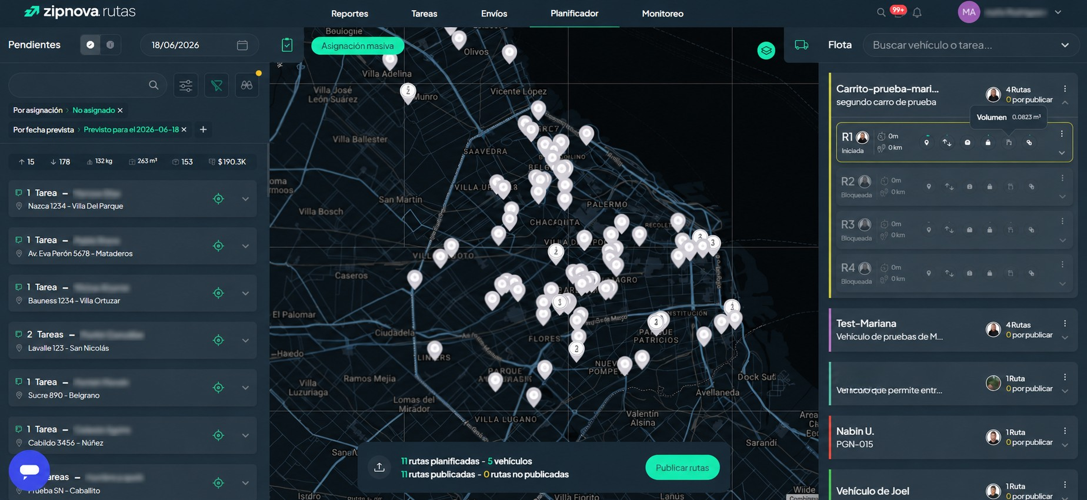This screenshot has width=1087, height=500.
Task: Open the Reportes menu
Action: (349, 14)
